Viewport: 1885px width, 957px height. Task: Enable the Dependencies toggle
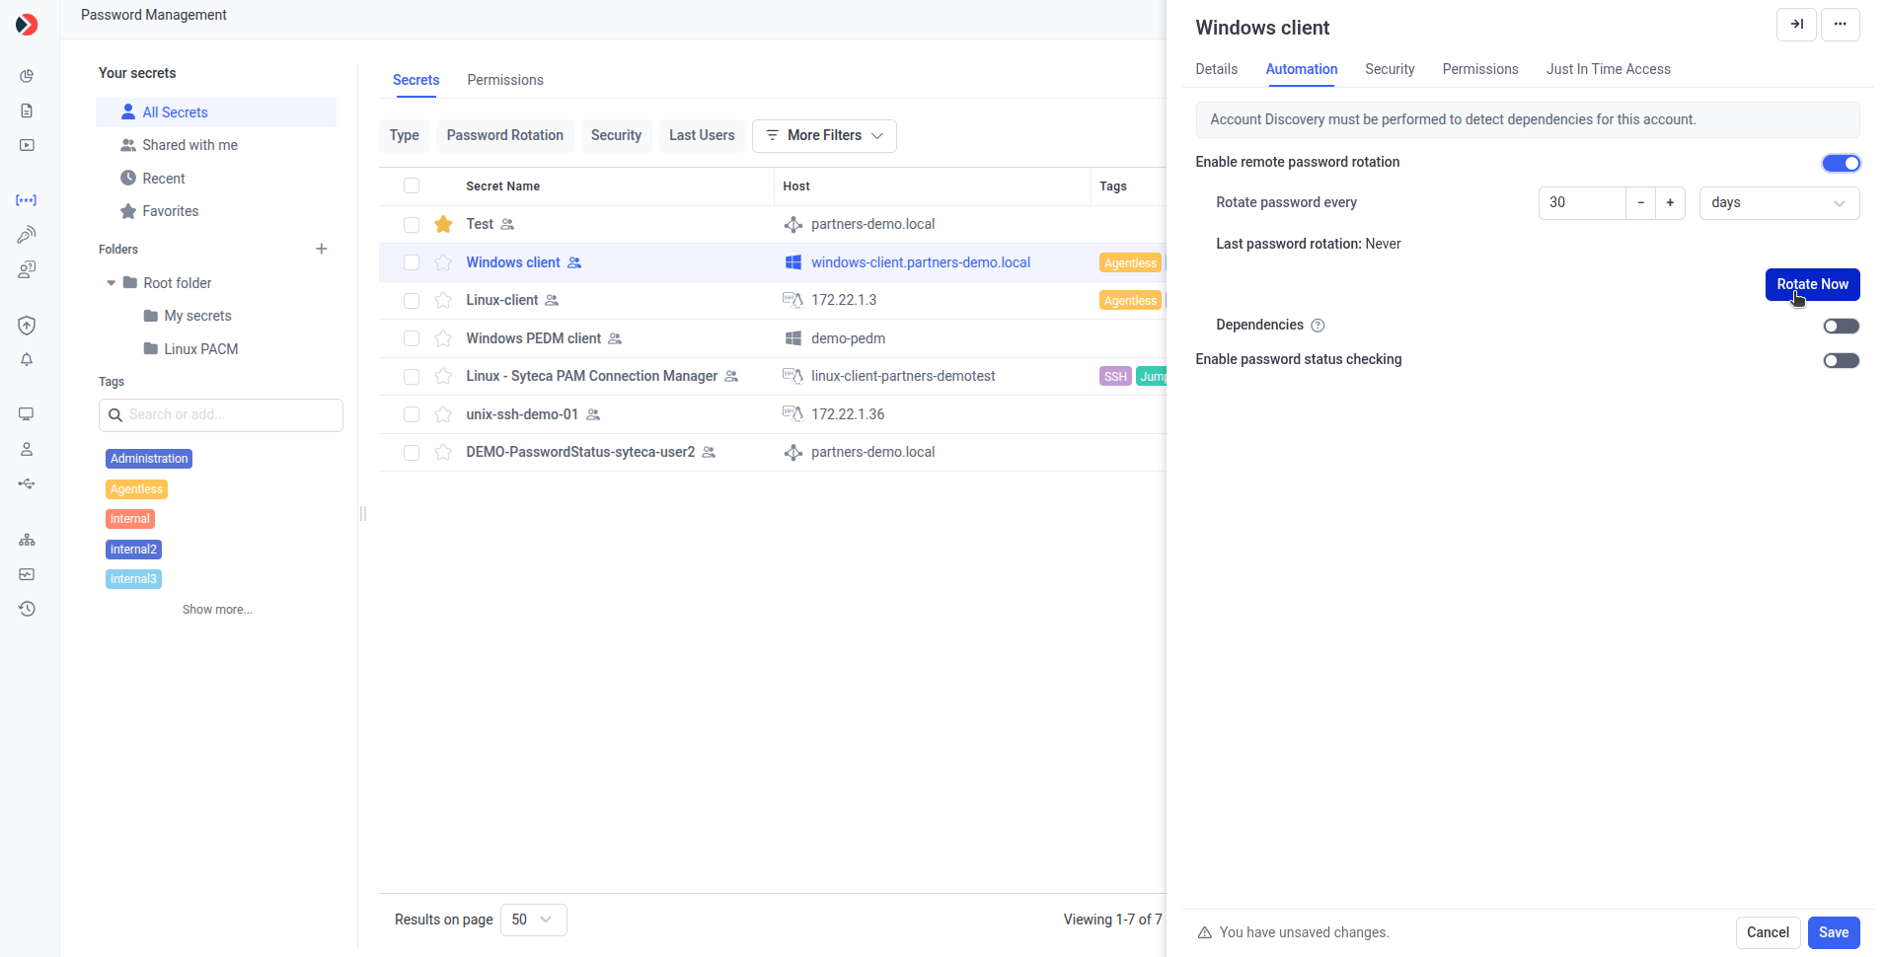click(1841, 326)
